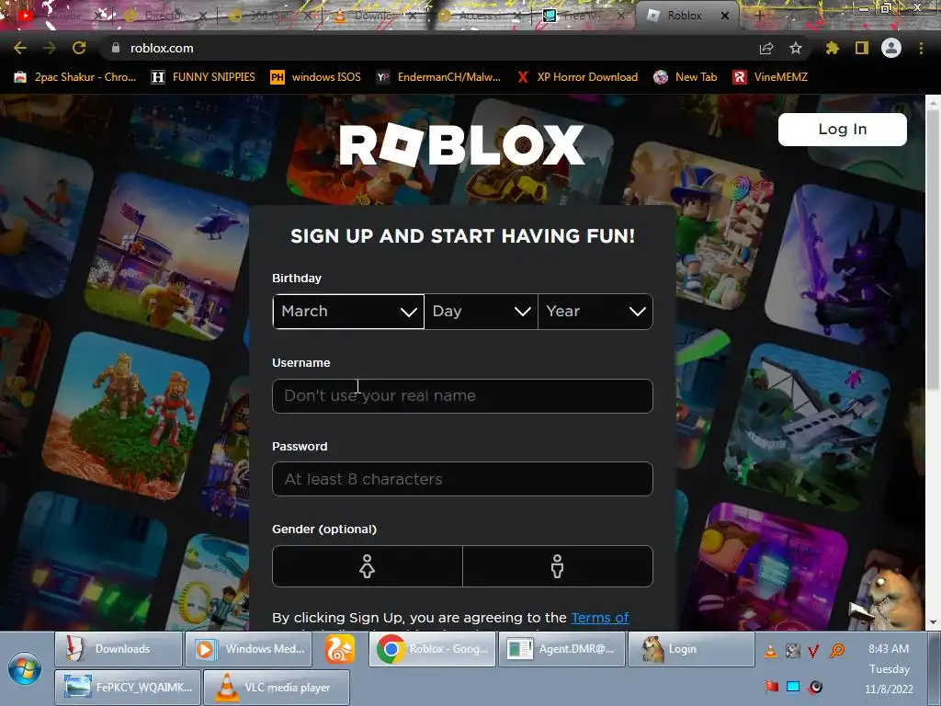The width and height of the screenshot is (941, 706).
Task: Open a new browser tab with plus button
Action: 759,16
